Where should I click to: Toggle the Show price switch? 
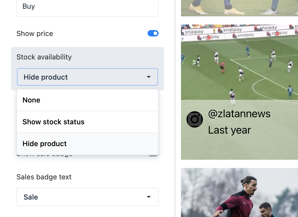pyautogui.click(x=153, y=33)
